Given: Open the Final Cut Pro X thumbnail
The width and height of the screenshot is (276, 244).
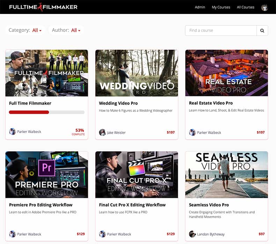Looking at the screenshot, I should point(137,175).
